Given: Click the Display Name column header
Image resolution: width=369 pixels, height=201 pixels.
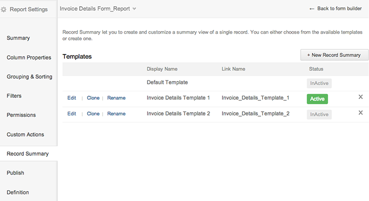Looking at the screenshot, I should pyautogui.click(x=162, y=69).
